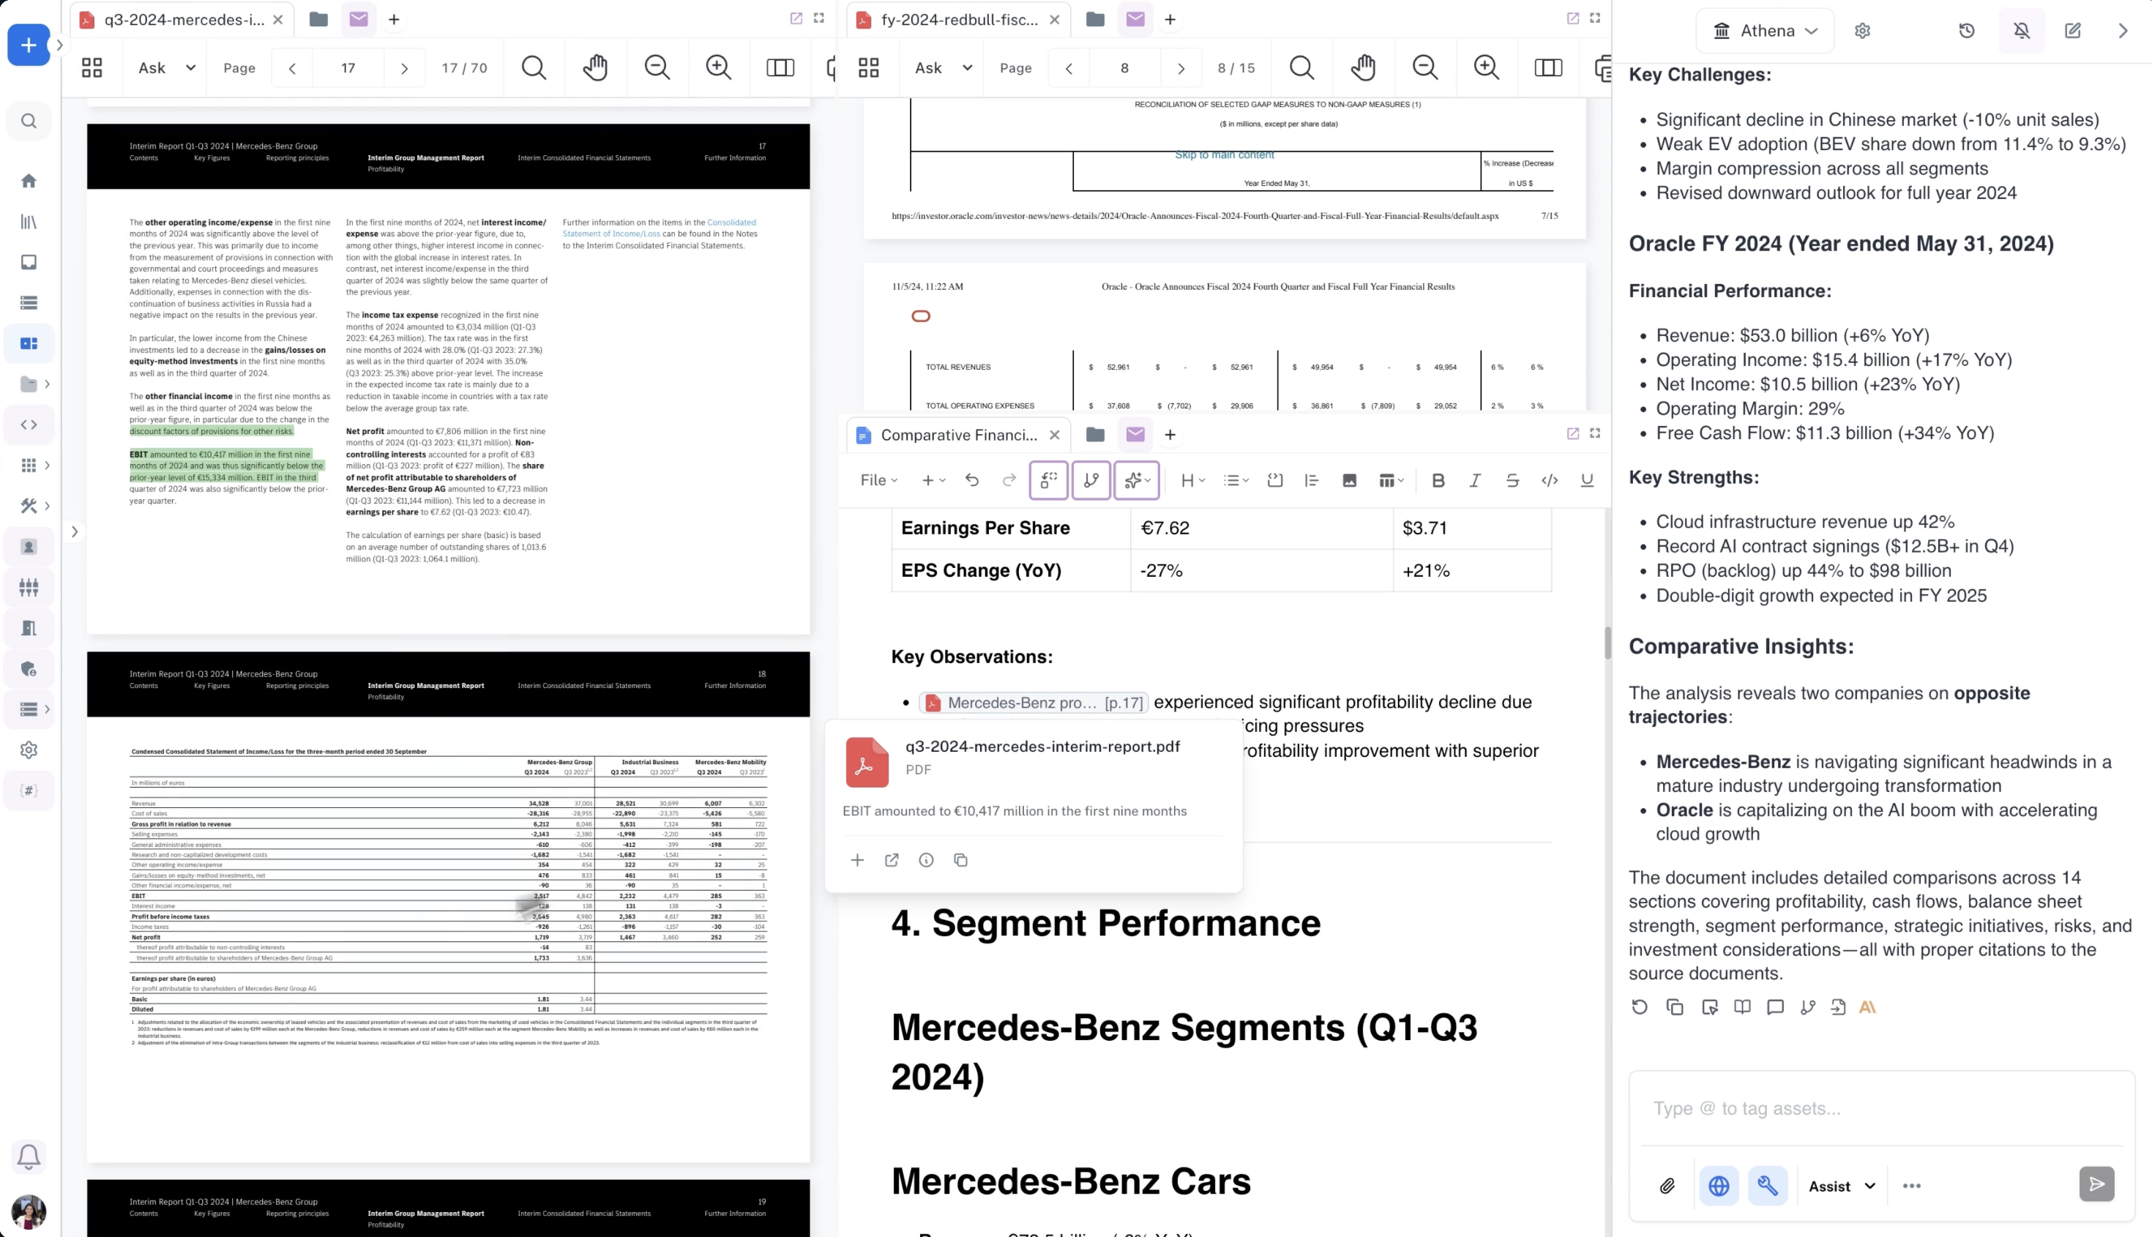Click the strikethrough formatting icon

click(1512, 480)
